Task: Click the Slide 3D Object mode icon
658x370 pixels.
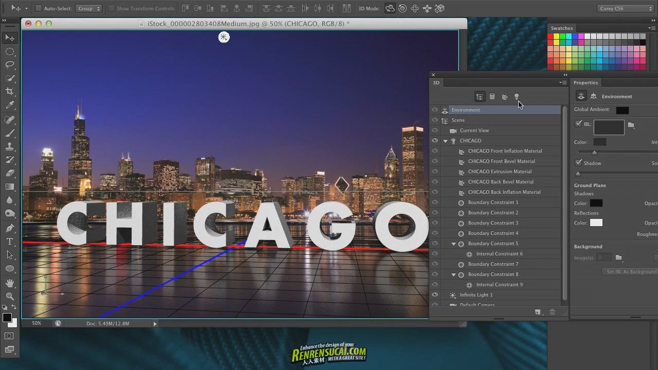Action: (x=427, y=8)
